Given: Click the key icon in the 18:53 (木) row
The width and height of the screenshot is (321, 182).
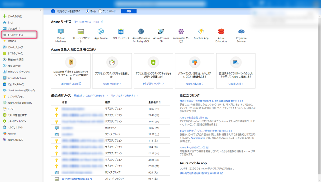Looking at the screenshot, I should click(x=56, y=109).
